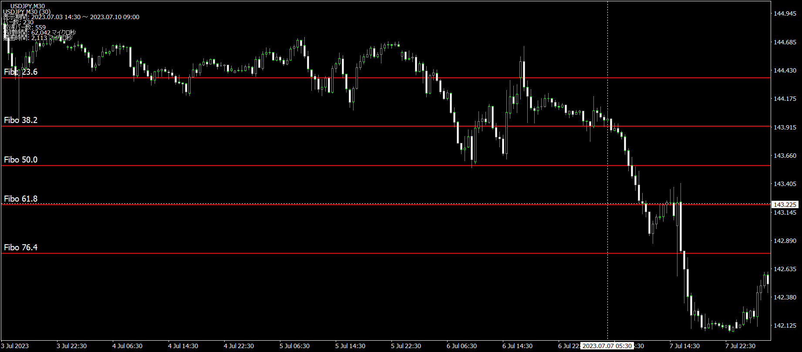Click the 143.660 price scale value
The height and width of the screenshot is (352, 802).
[x=785, y=156]
